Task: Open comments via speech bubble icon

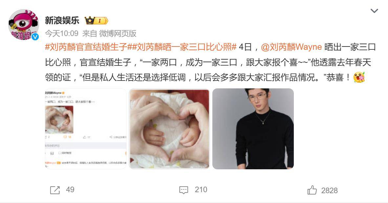Action: tap(183, 190)
